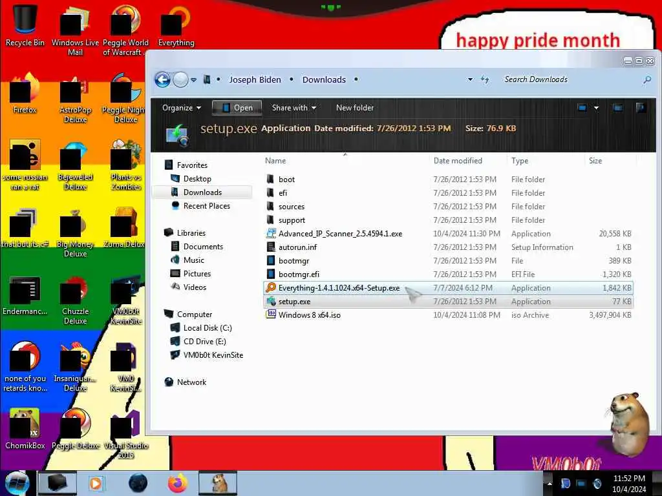Click the search magnifier icon
Viewport: 662px width, 496px height.
point(646,79)
